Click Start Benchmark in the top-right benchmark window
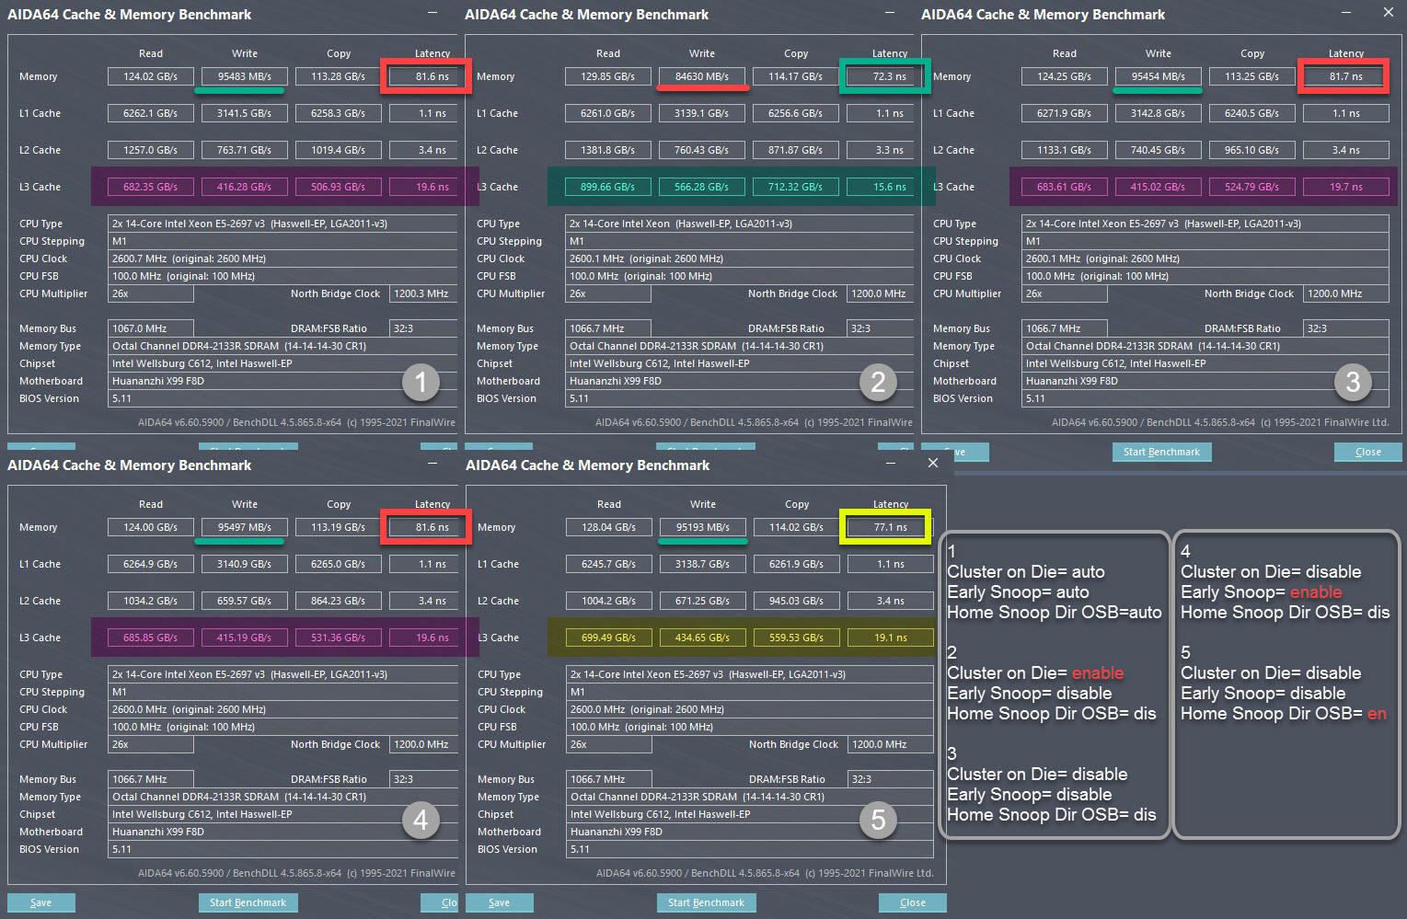The height and width of the screenshot is (919, 1407). [1161, 452]
